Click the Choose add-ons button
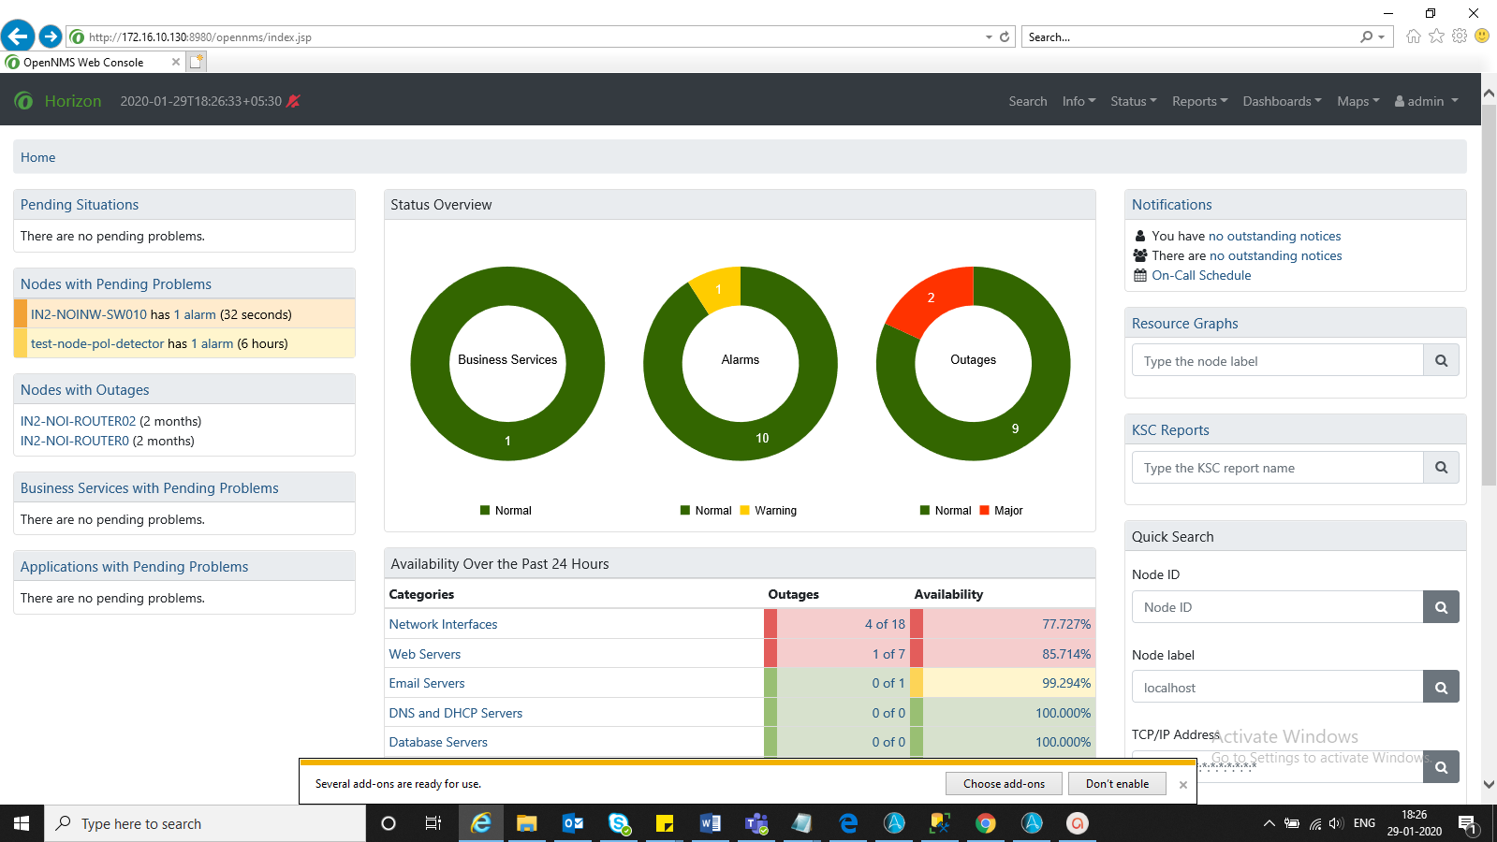Viewport: 1497px width, 842px height. pyautogui.click(x=1004, y=784)
